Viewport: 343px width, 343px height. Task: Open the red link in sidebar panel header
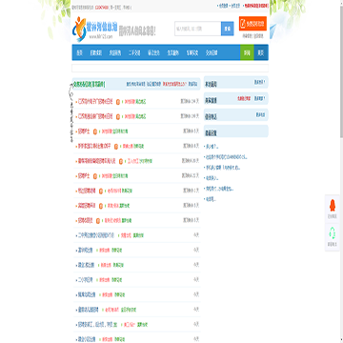click(x=243, y=99)
